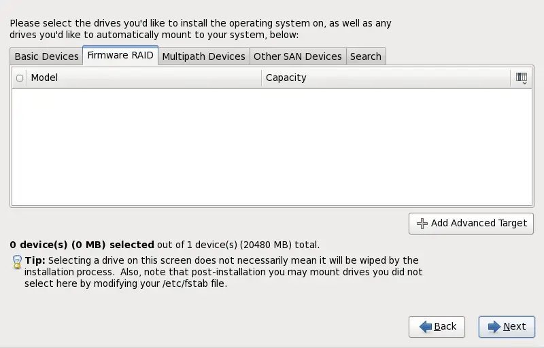Click the lightbulb Tip icon
Viewport: 544px width, 348px height.
coord(17,262)
